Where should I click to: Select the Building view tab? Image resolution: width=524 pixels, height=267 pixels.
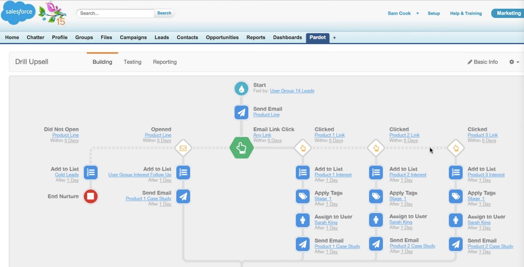coord(102,62)
